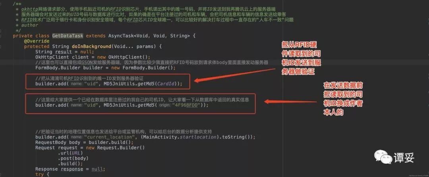Click the doInBackground method name
The width and height of the screenshot is (429, 177).
[x=92, y=46]
